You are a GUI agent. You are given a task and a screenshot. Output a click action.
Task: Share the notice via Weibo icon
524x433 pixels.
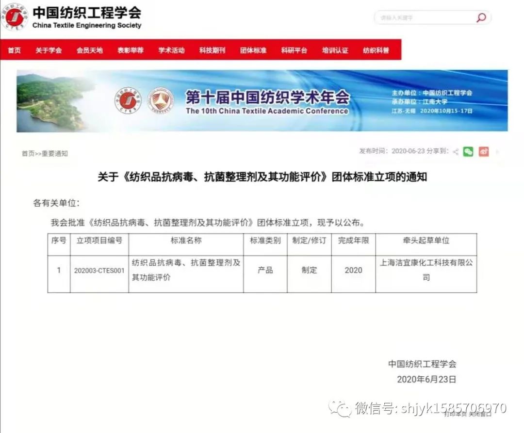[x=484, y=152]
